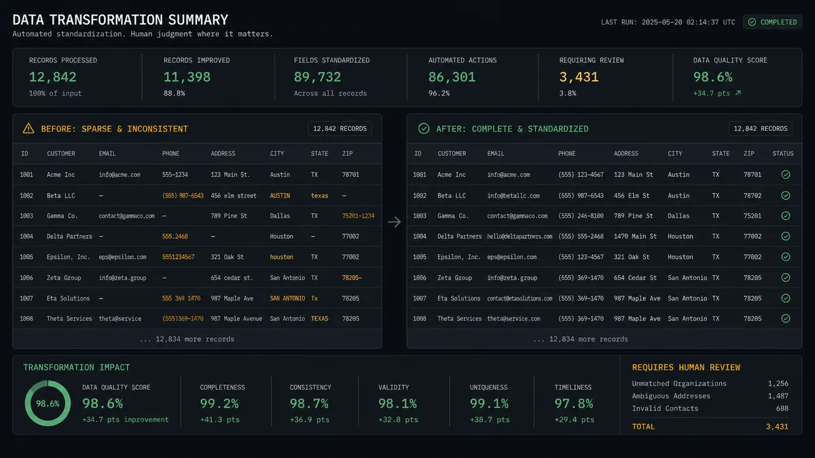
Task: Click the RECORDS IMPROVED value 11,398
Action: tap(187, 77)
